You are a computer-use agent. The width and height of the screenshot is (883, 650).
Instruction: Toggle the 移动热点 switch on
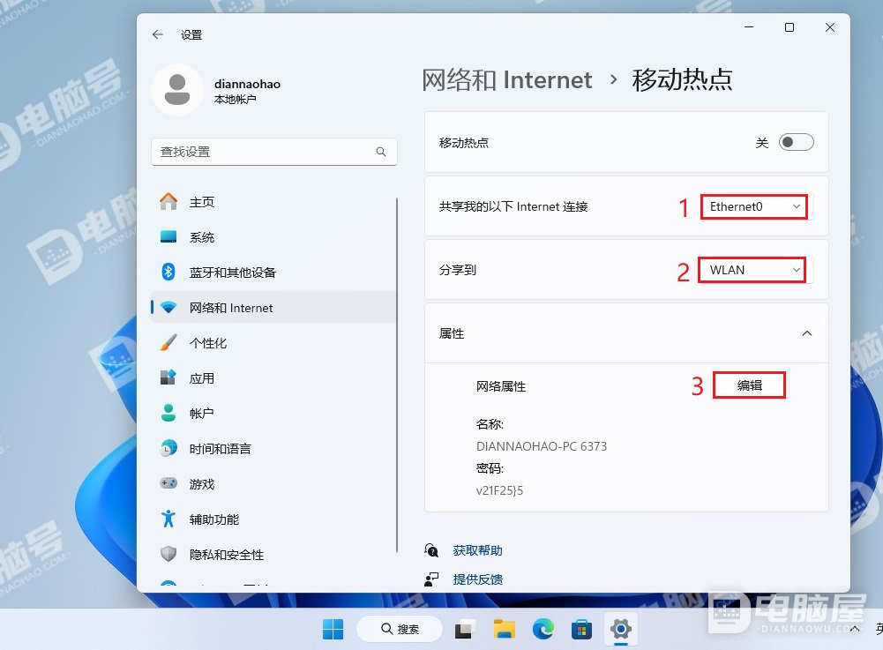pyautogui.click(x=795, y=141)
